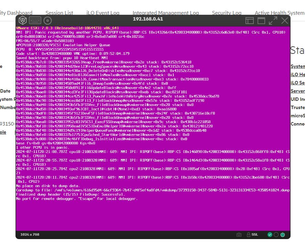Open the virtual media disc icon
Image resolution: width=305 pixels, height=249 pixels.
(47, 21)
